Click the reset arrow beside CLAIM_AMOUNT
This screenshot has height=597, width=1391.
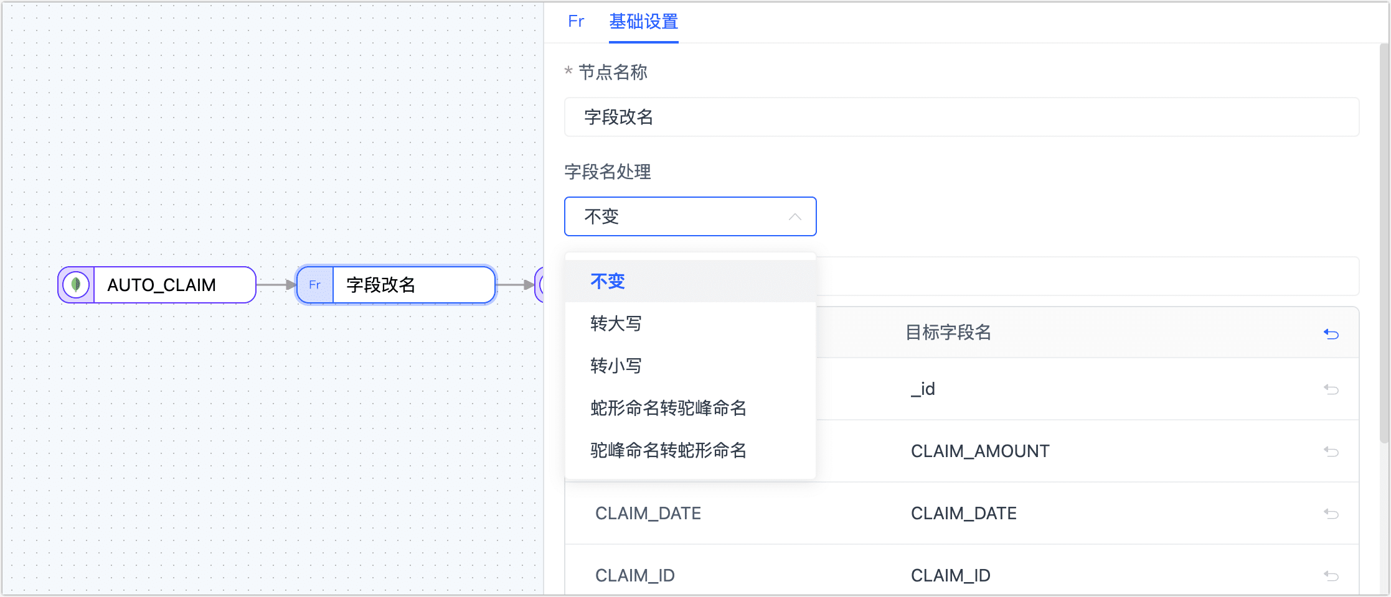[1332, 451]
